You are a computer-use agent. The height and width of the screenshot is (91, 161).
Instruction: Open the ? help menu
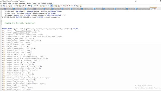click(54, 3)
